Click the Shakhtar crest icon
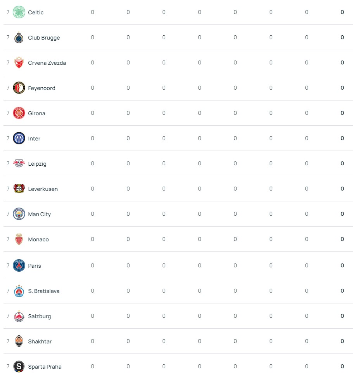 pyautogui.click(x=19, y=341)
